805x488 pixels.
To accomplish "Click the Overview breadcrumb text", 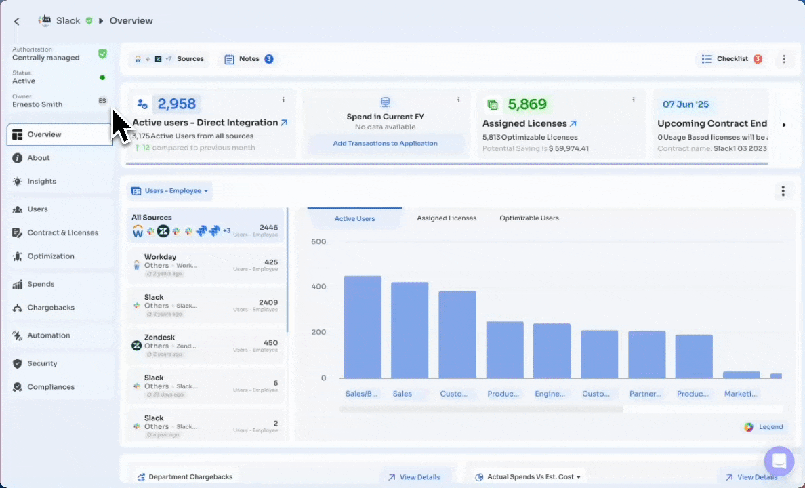I will point(131,21).
